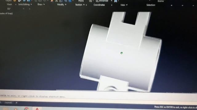Open AutoCAD from the taskbar

click(x=37, y=109)
